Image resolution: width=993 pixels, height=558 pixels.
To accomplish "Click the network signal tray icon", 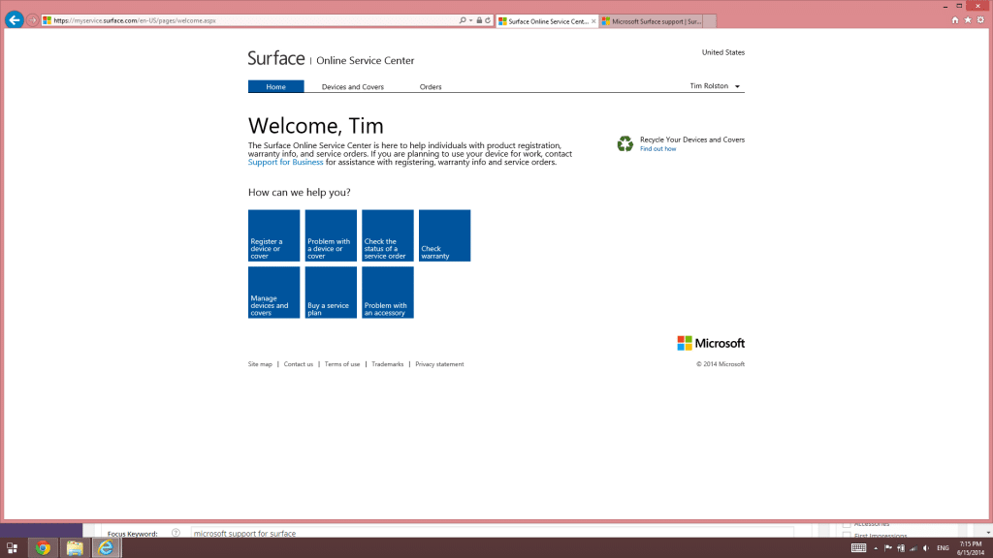I will pyautogui.click(x=913, y=548).
